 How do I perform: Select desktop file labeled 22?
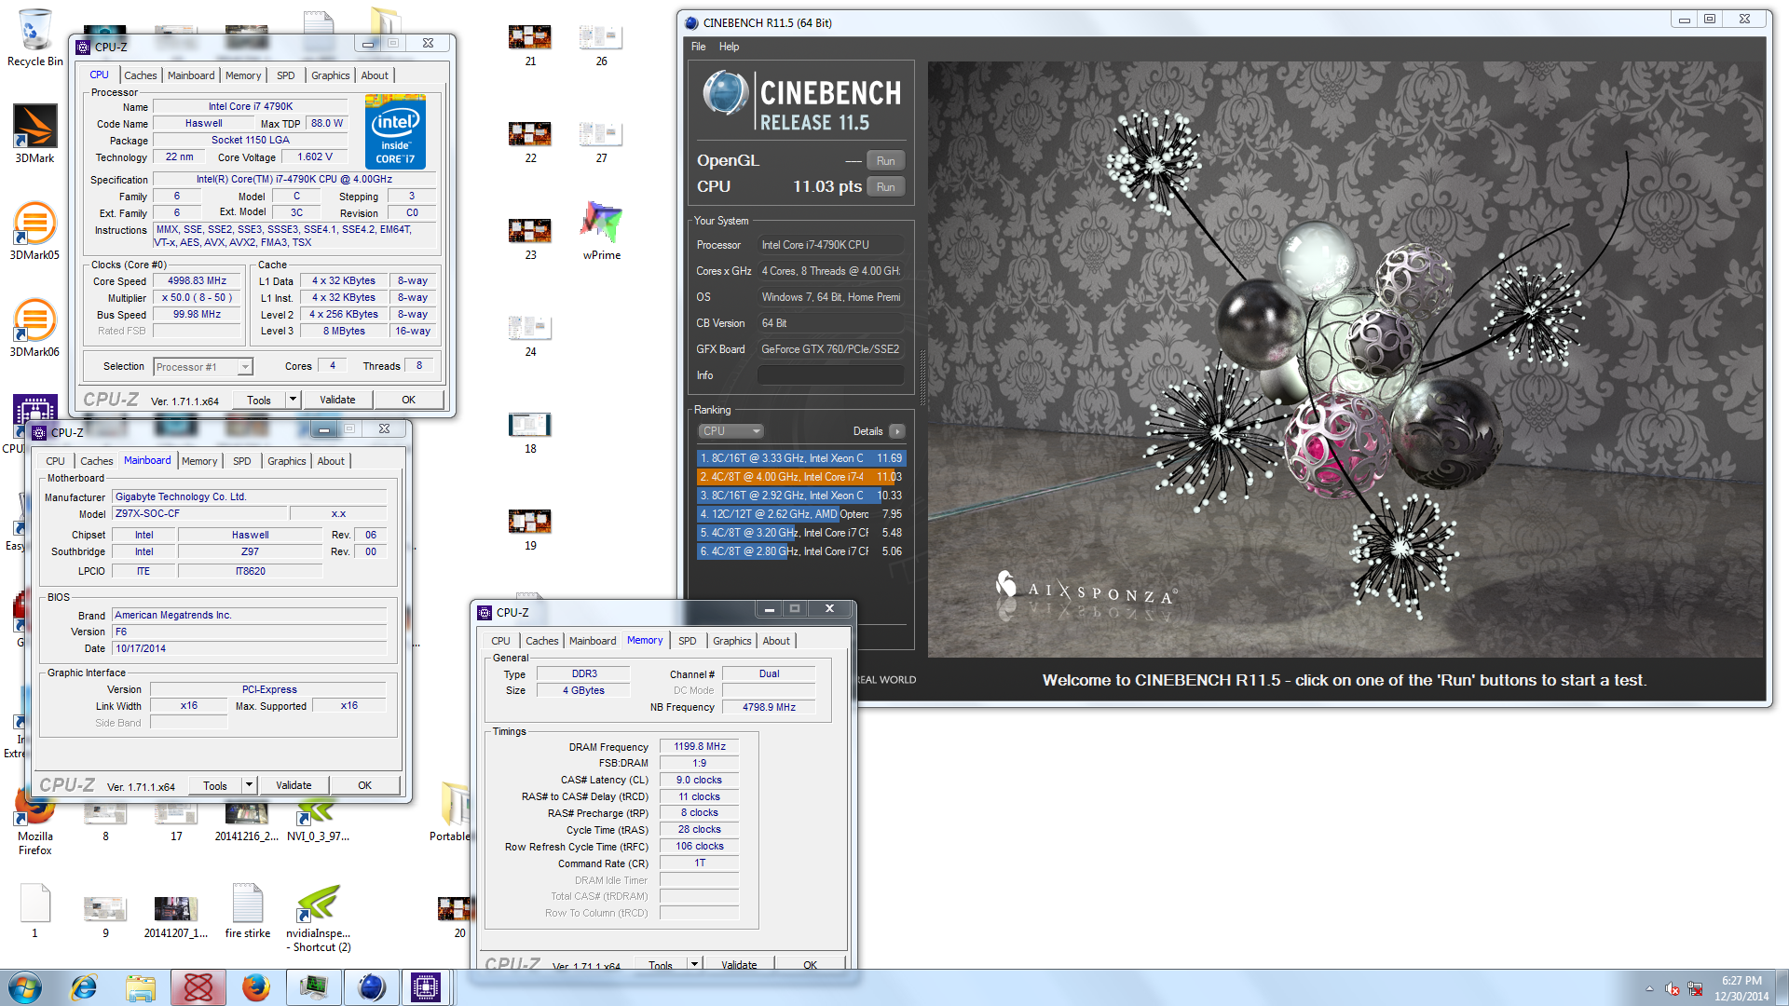click(530, 142)
